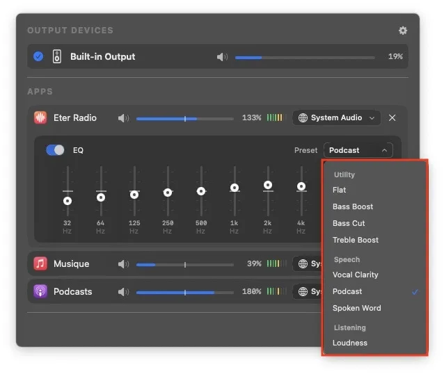
Task: Collapse the Podcast preset dropdown
Action: (358, 150)
